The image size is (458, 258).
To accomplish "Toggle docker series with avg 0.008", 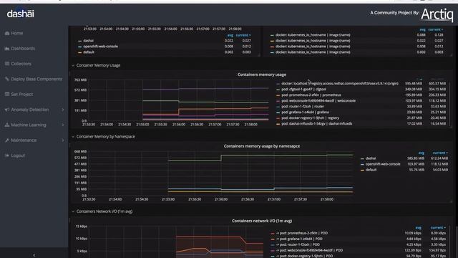I will (x=313, y=47).
